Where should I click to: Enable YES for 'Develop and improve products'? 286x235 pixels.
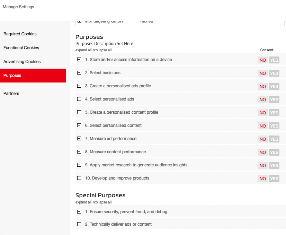[x=274, y=179]
